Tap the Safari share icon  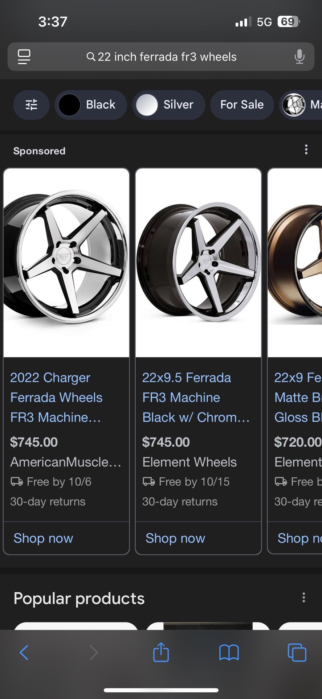pos(161,652)
